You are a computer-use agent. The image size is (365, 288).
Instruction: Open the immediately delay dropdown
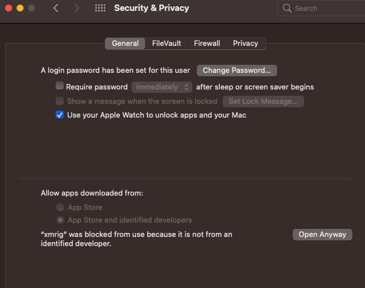coord(162,87)
